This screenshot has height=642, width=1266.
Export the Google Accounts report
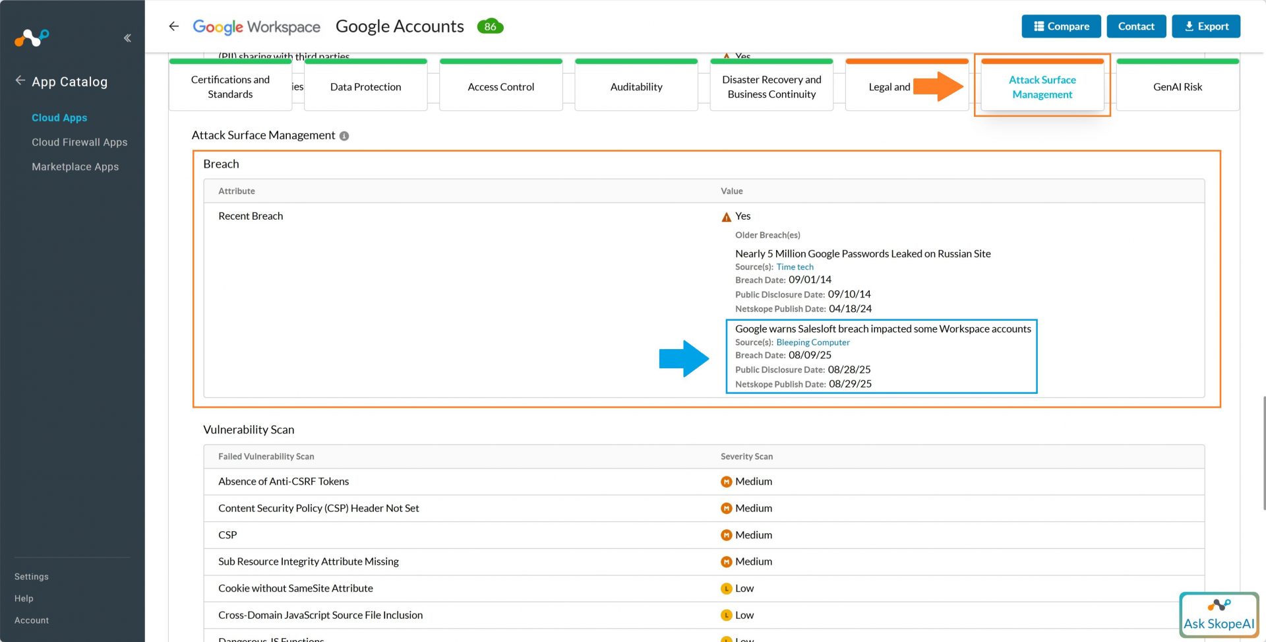point(1205,26)
